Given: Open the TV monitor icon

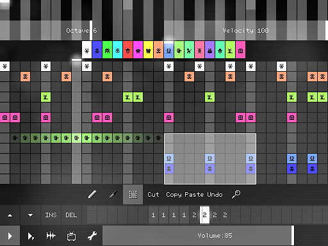Looking at the screenshot, I should 71,236.
